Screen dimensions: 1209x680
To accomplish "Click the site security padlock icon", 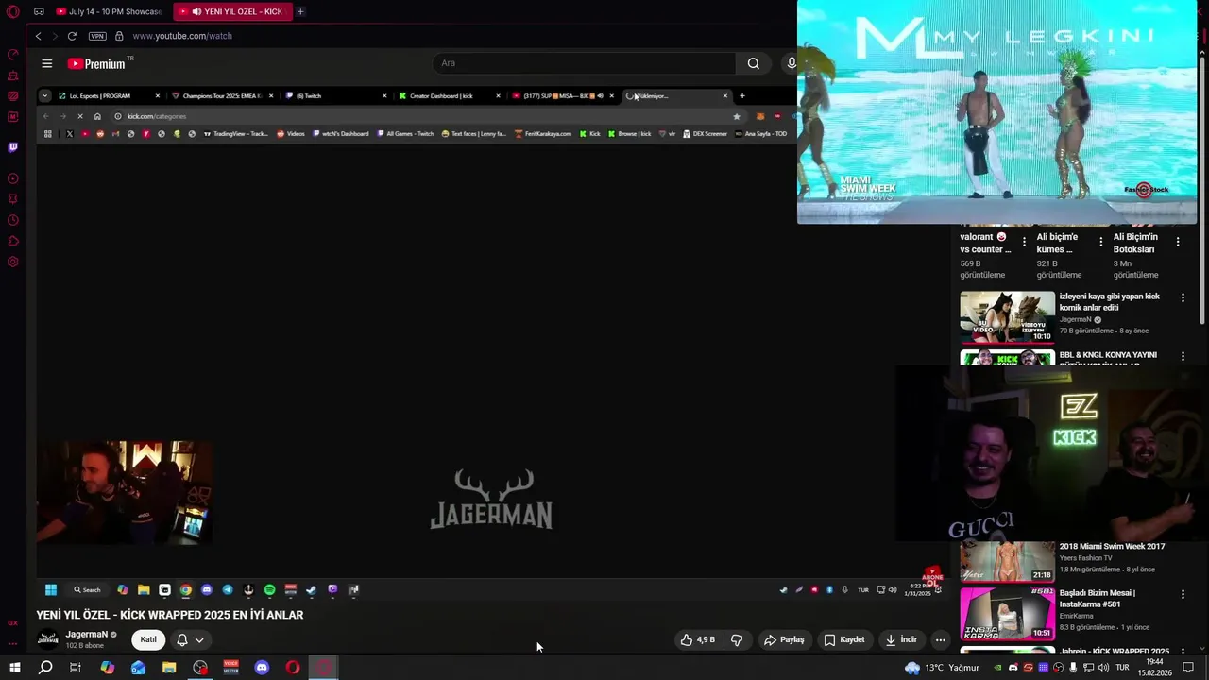I will 119,36.
